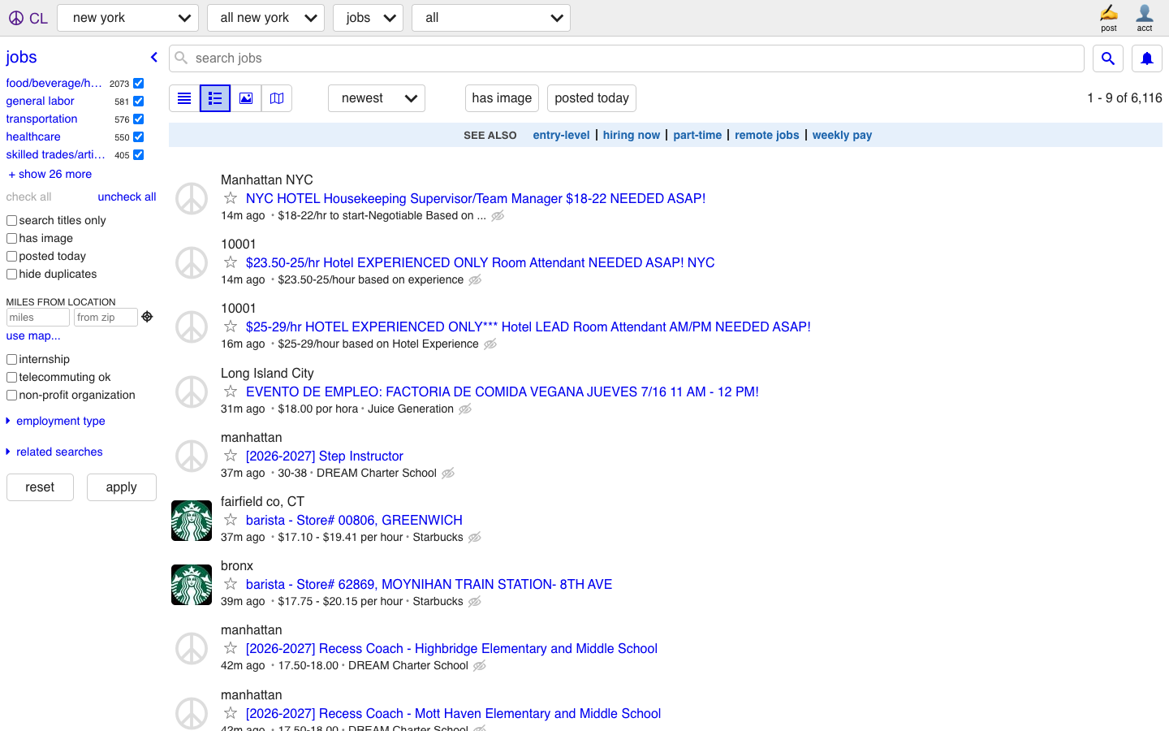Collapse the sidebar with the left chevron

tap(153, 57)
